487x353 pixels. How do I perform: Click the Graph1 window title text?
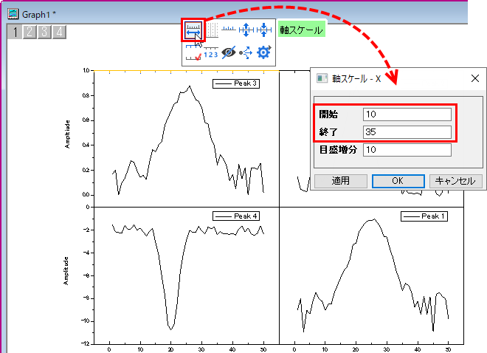click(39, 14)
